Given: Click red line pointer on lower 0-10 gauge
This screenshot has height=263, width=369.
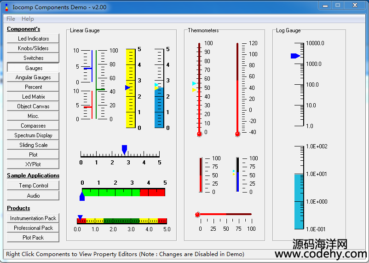Looking at the screenshot, I should (88, 107).
